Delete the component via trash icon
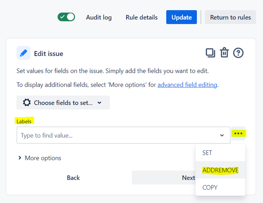This screenshot has width=263, height=203. tap(224, 53)
